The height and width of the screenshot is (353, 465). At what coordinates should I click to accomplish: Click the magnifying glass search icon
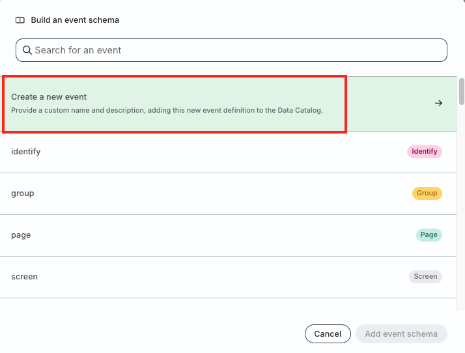point(27,50)
